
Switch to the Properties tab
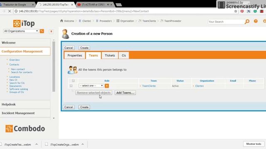tap(75, 55)
